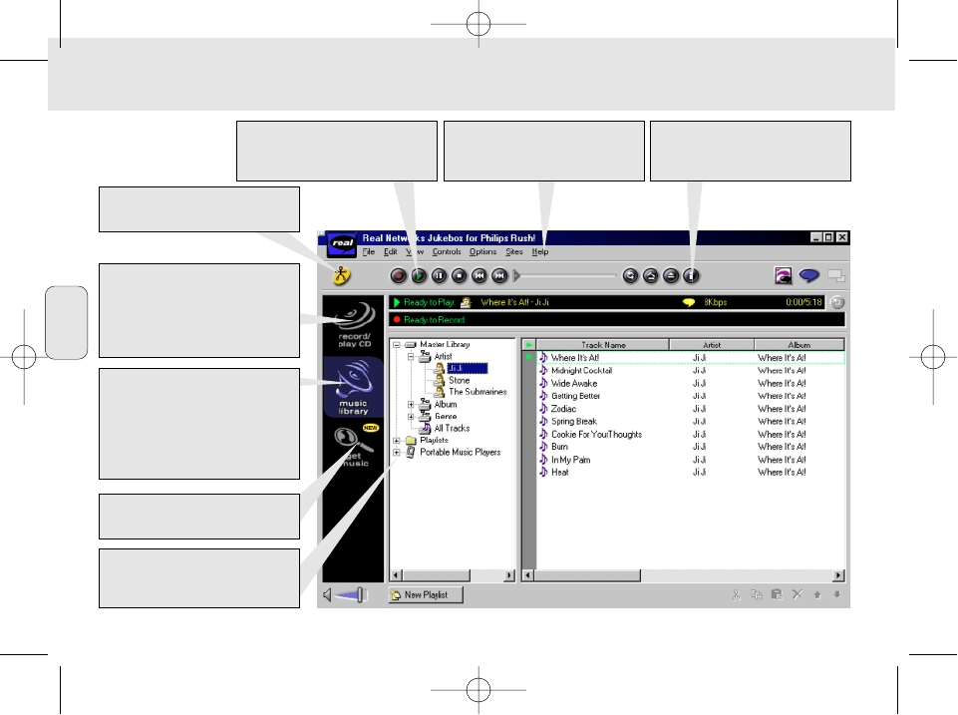The image size is (958, 715).
Task: Open the File menu
Action: (369, 251)
